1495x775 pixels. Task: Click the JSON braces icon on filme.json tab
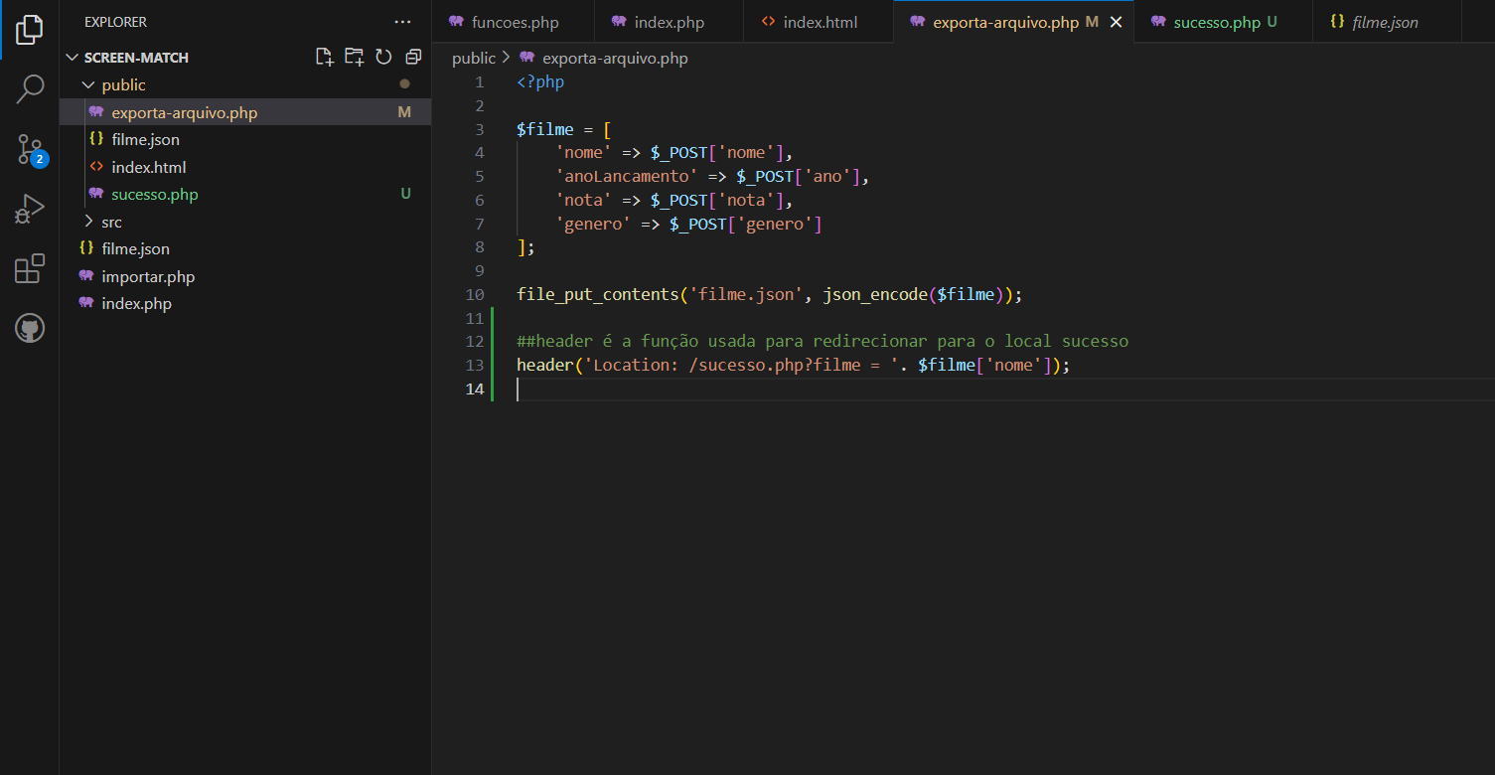(x=1337, y=22)
